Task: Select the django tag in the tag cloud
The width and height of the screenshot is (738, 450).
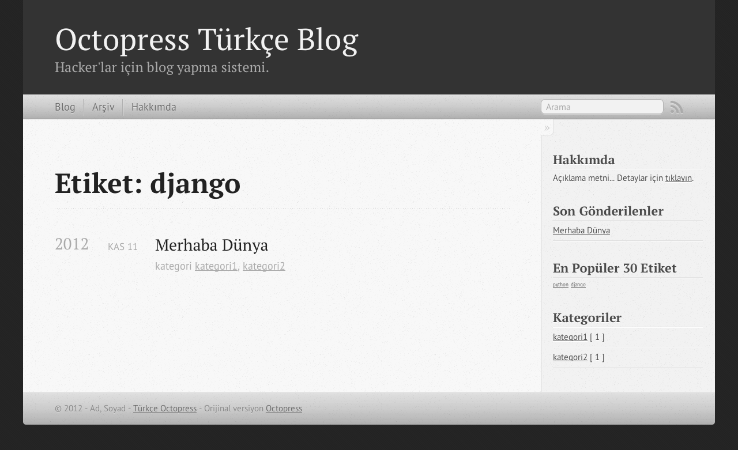Action: [578, 285]
